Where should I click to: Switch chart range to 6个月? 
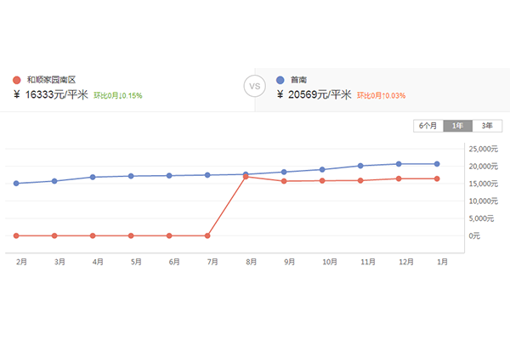[428, 126]
